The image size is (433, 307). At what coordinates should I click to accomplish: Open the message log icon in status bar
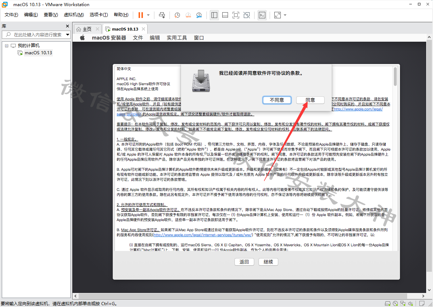422,304
